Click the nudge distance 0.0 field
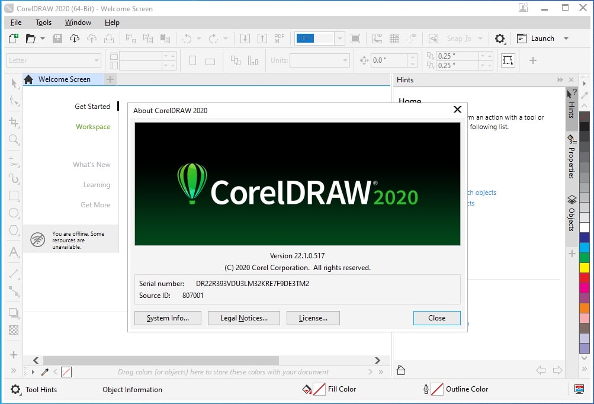This screenshot has height=404, width=594. [x=389, y=60]
